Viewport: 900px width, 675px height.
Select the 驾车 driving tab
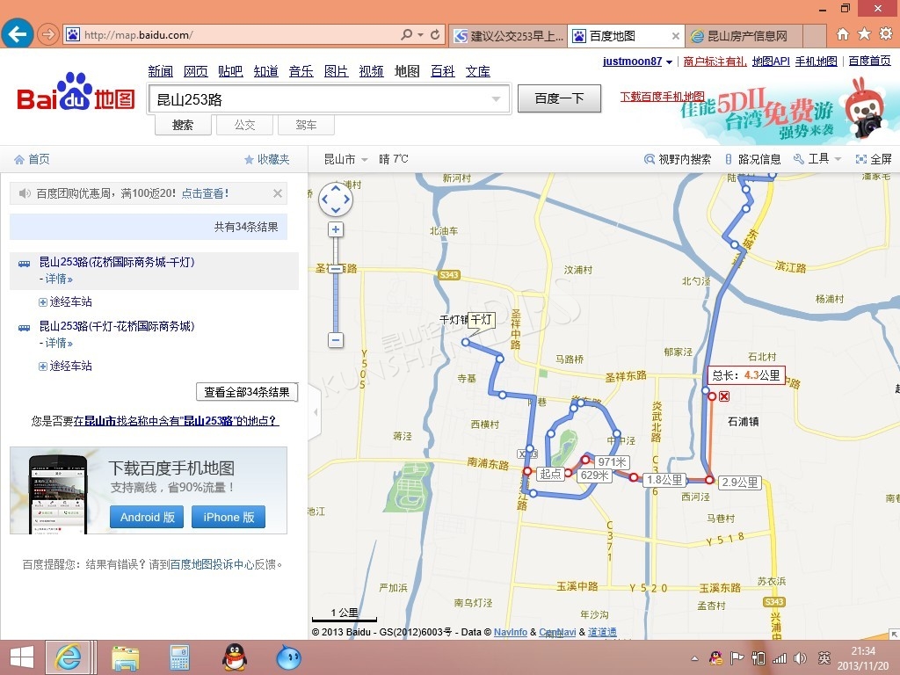[x=306, y=125]
